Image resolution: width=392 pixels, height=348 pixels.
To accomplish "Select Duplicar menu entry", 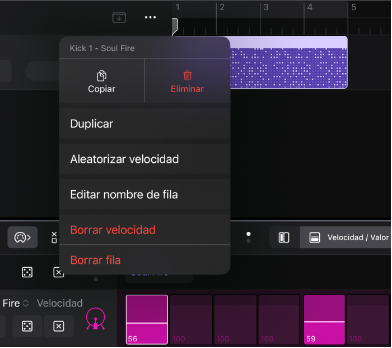I will (144, 124).
